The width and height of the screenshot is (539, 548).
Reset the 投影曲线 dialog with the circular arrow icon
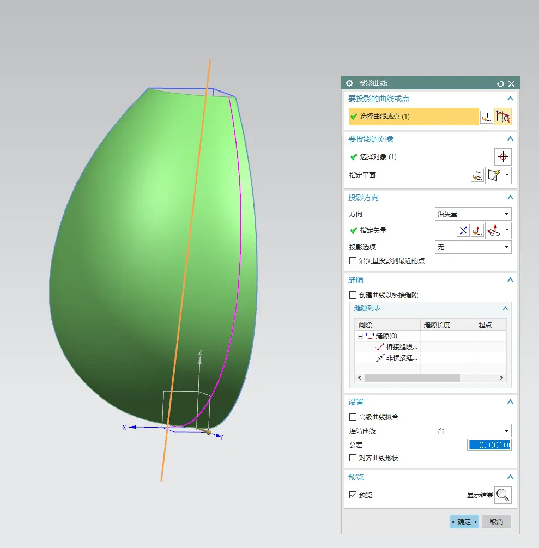coord(500,83)
